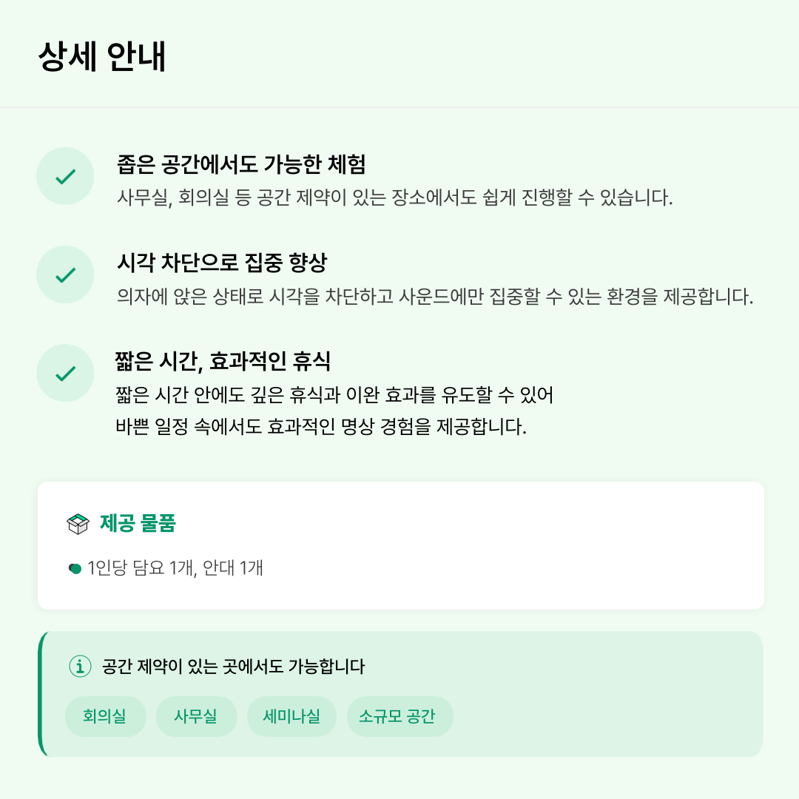Click the 제공 물품 section title

(138, 523)
